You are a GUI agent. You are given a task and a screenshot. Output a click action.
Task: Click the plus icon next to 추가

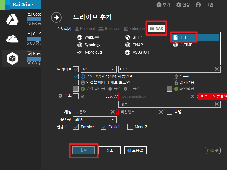pos(159,5)
